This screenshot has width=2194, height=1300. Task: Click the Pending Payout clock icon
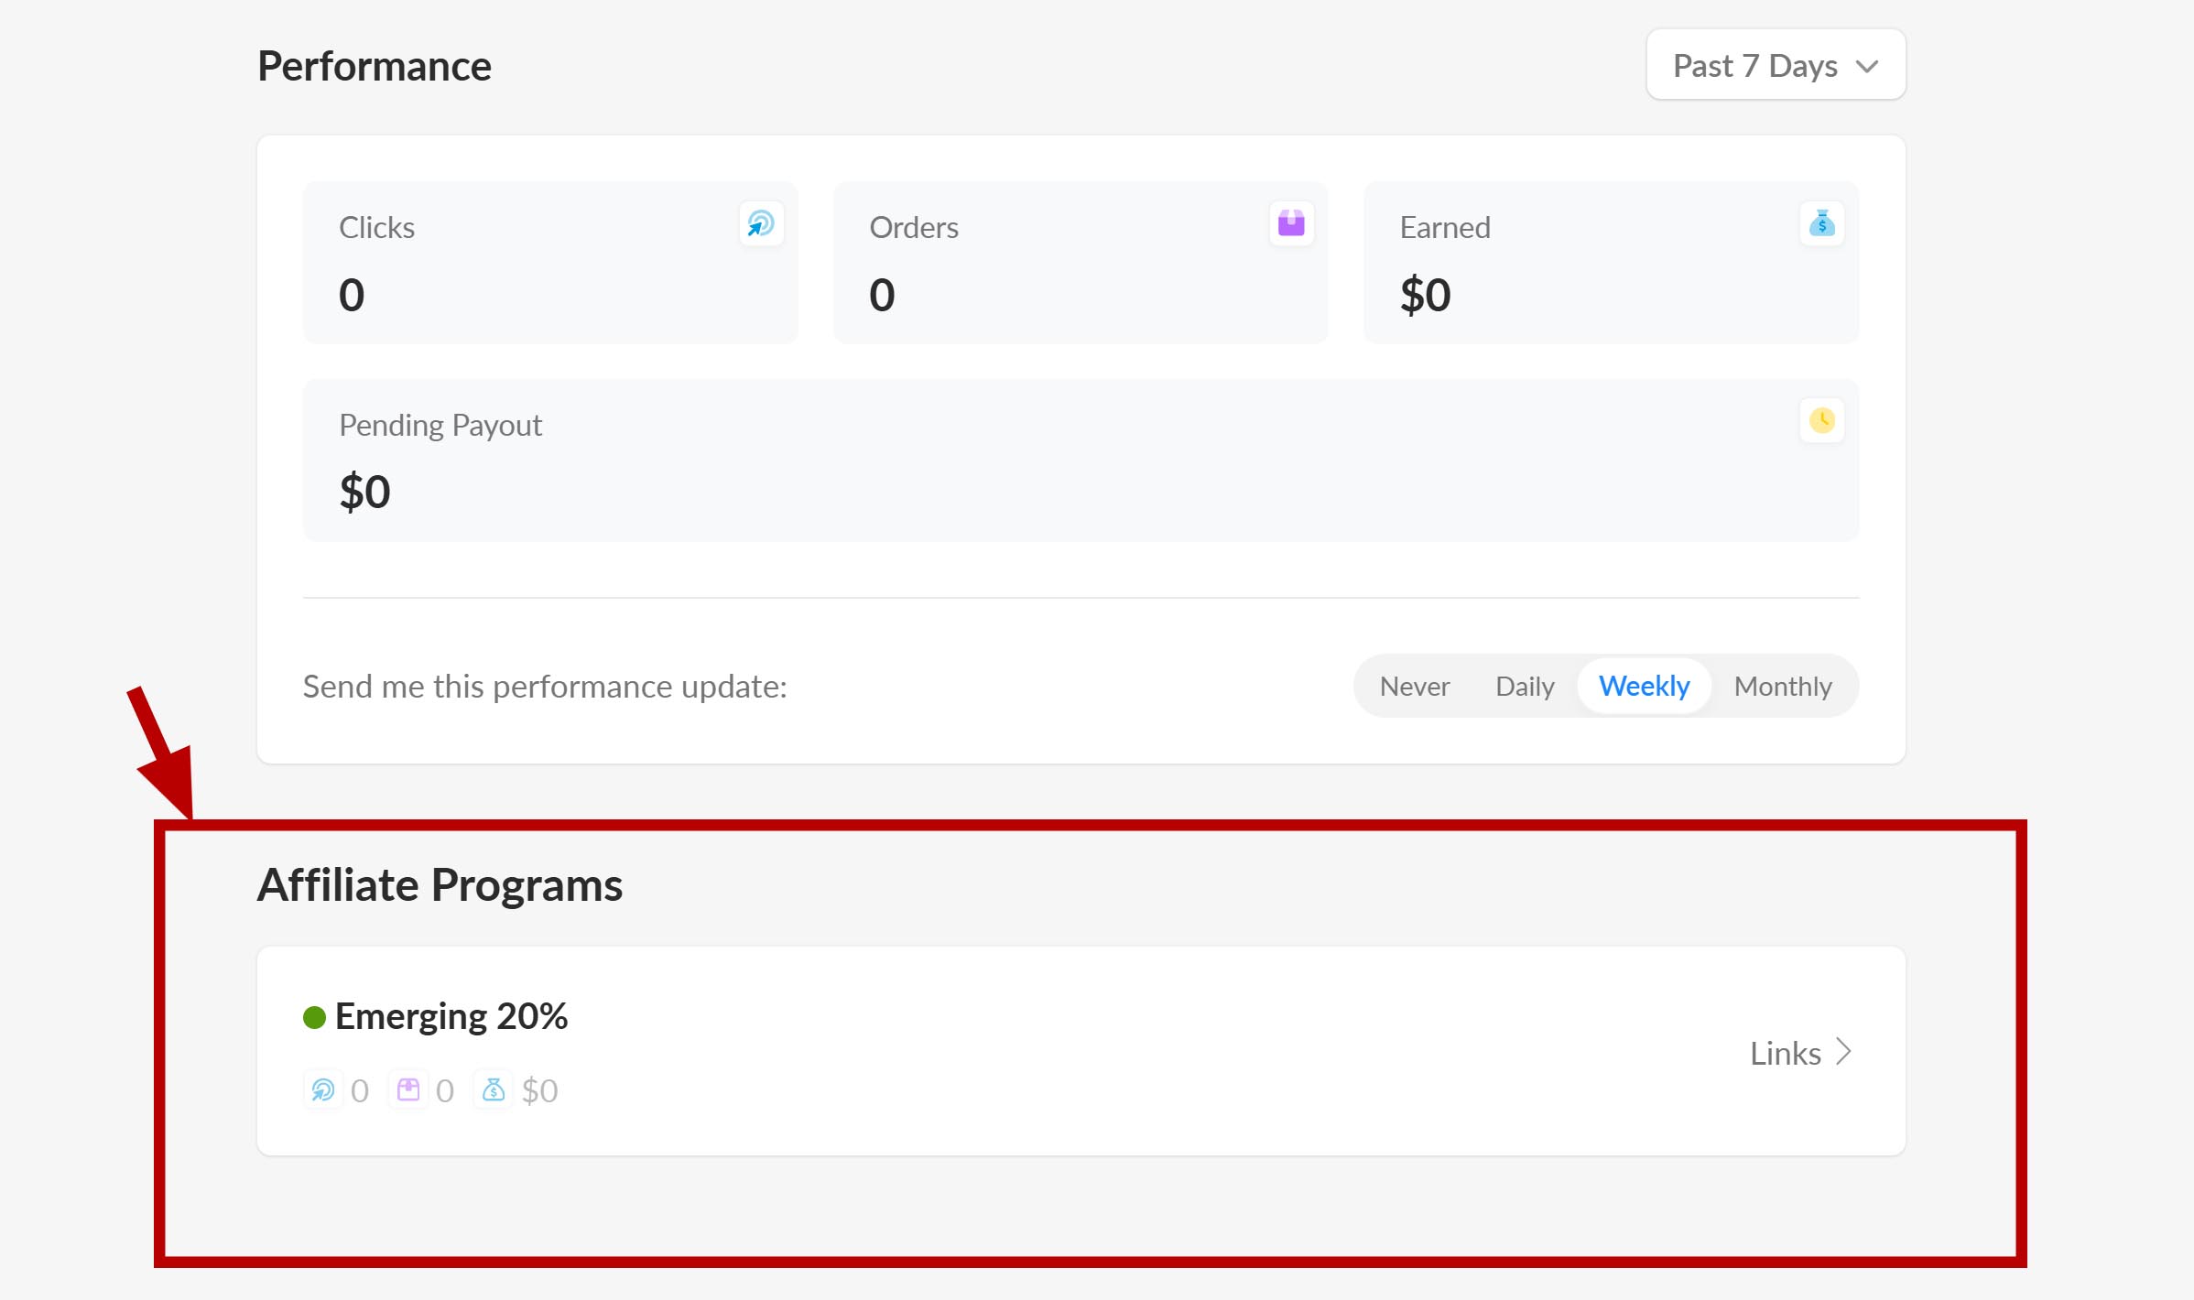point(1821,421)
